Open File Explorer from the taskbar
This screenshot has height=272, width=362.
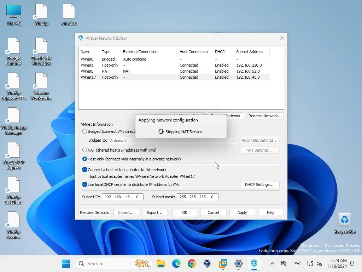(x=161, y=263)
